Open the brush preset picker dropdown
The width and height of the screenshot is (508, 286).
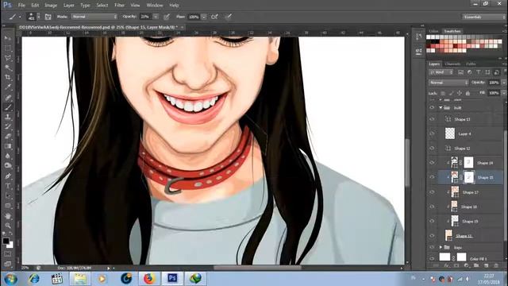click(x=39, y=17)
